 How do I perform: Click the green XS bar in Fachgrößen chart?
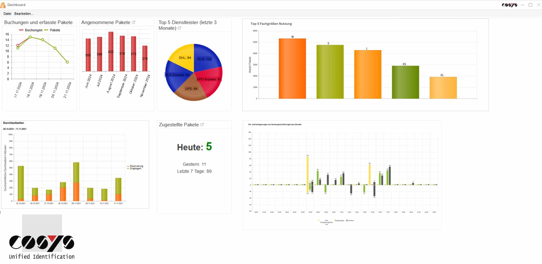[405, 82]
